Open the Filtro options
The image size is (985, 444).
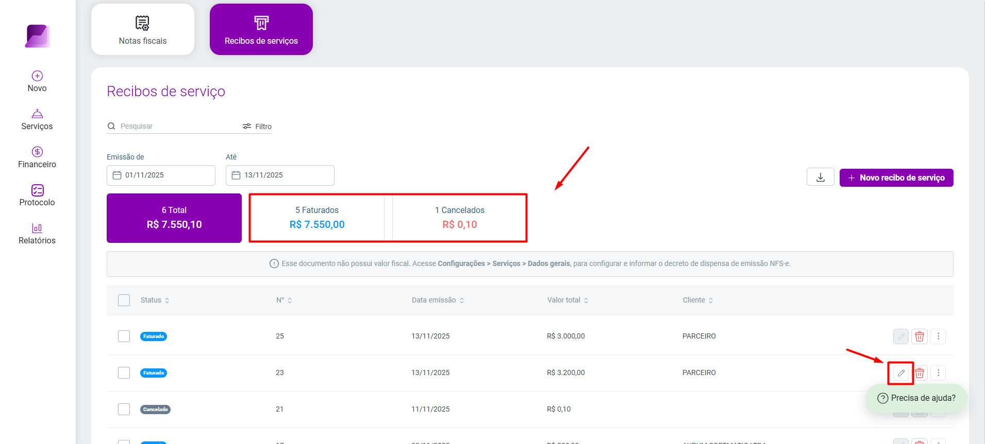(x=257, y=126)
